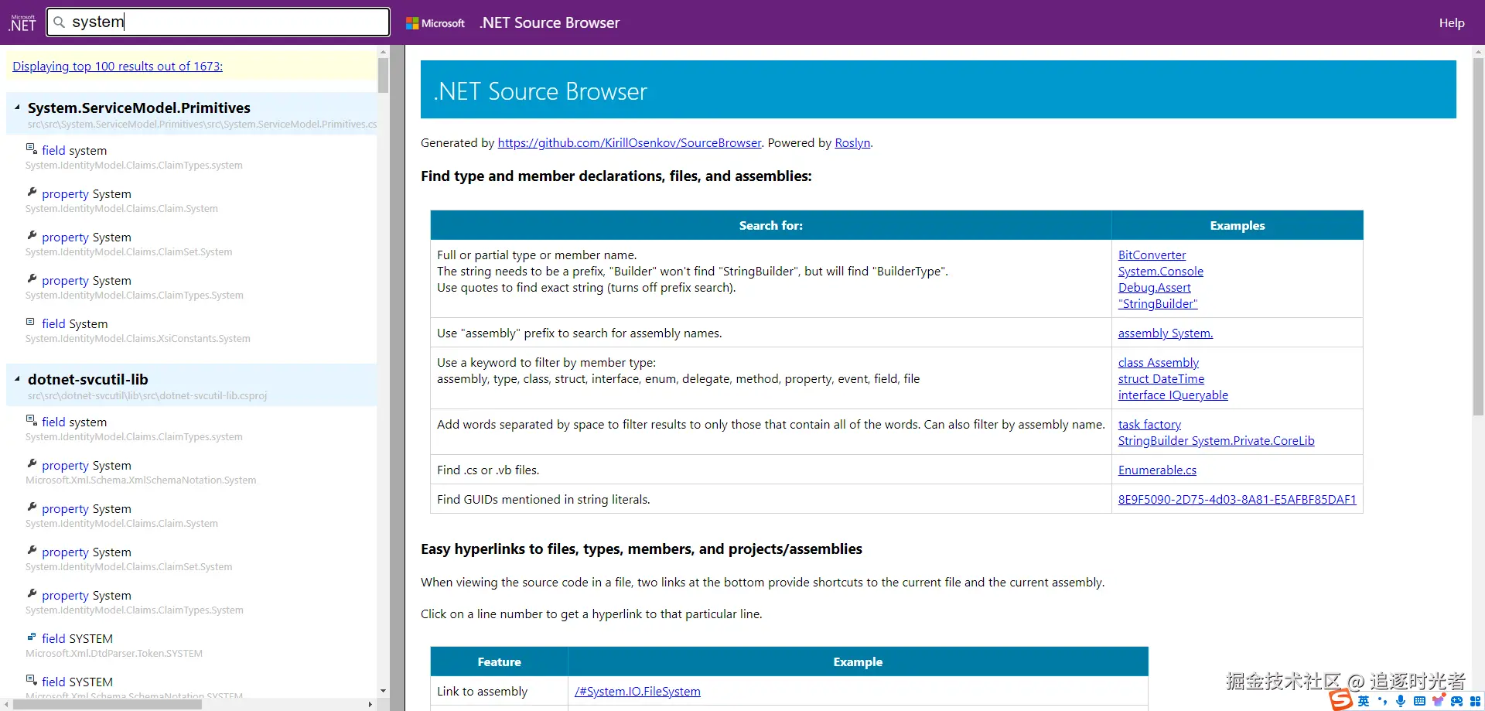Click the 'task factory' example link
Image resolution: width=1485 pixels, height=711 pixels.
[1149, 425]
